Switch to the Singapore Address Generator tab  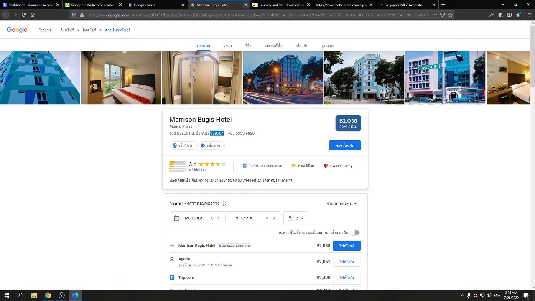click(x=93, y=5)
